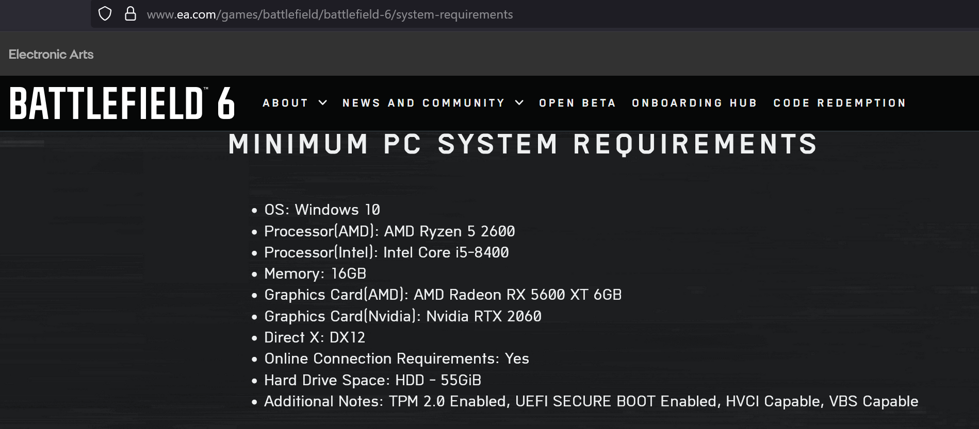Expand the News and Community chevron
Screen dimensions: 979x429
pos(519,103)
